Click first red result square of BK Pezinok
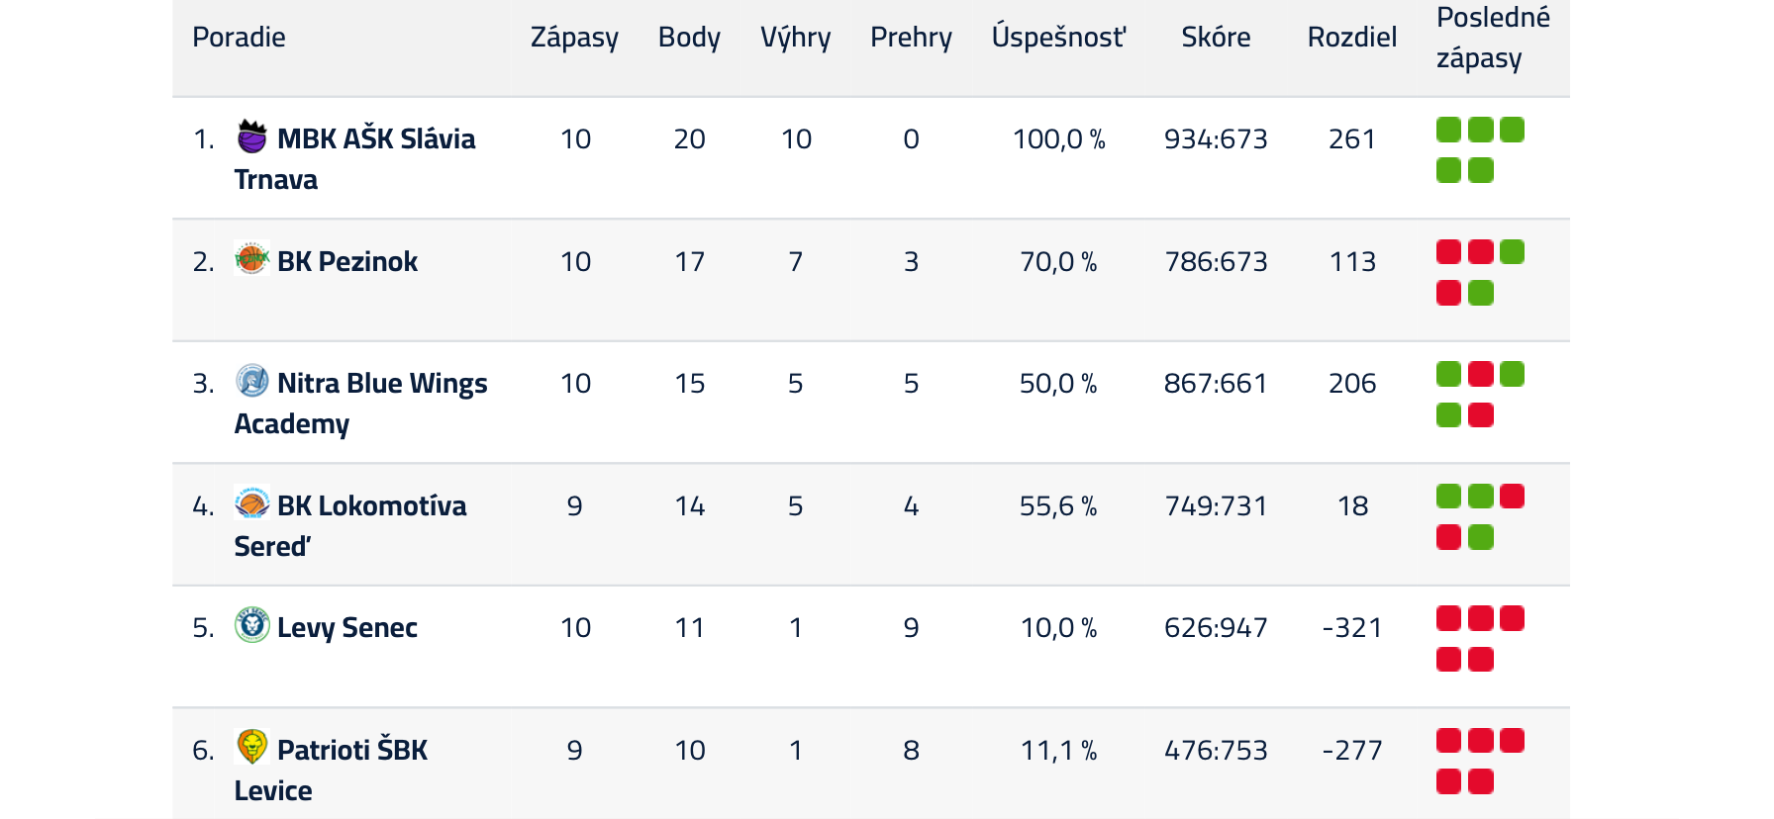Screen dimensions: 1774x819 1448,252
